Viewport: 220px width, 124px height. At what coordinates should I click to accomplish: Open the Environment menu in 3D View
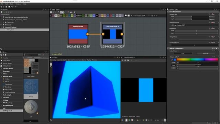77,60
